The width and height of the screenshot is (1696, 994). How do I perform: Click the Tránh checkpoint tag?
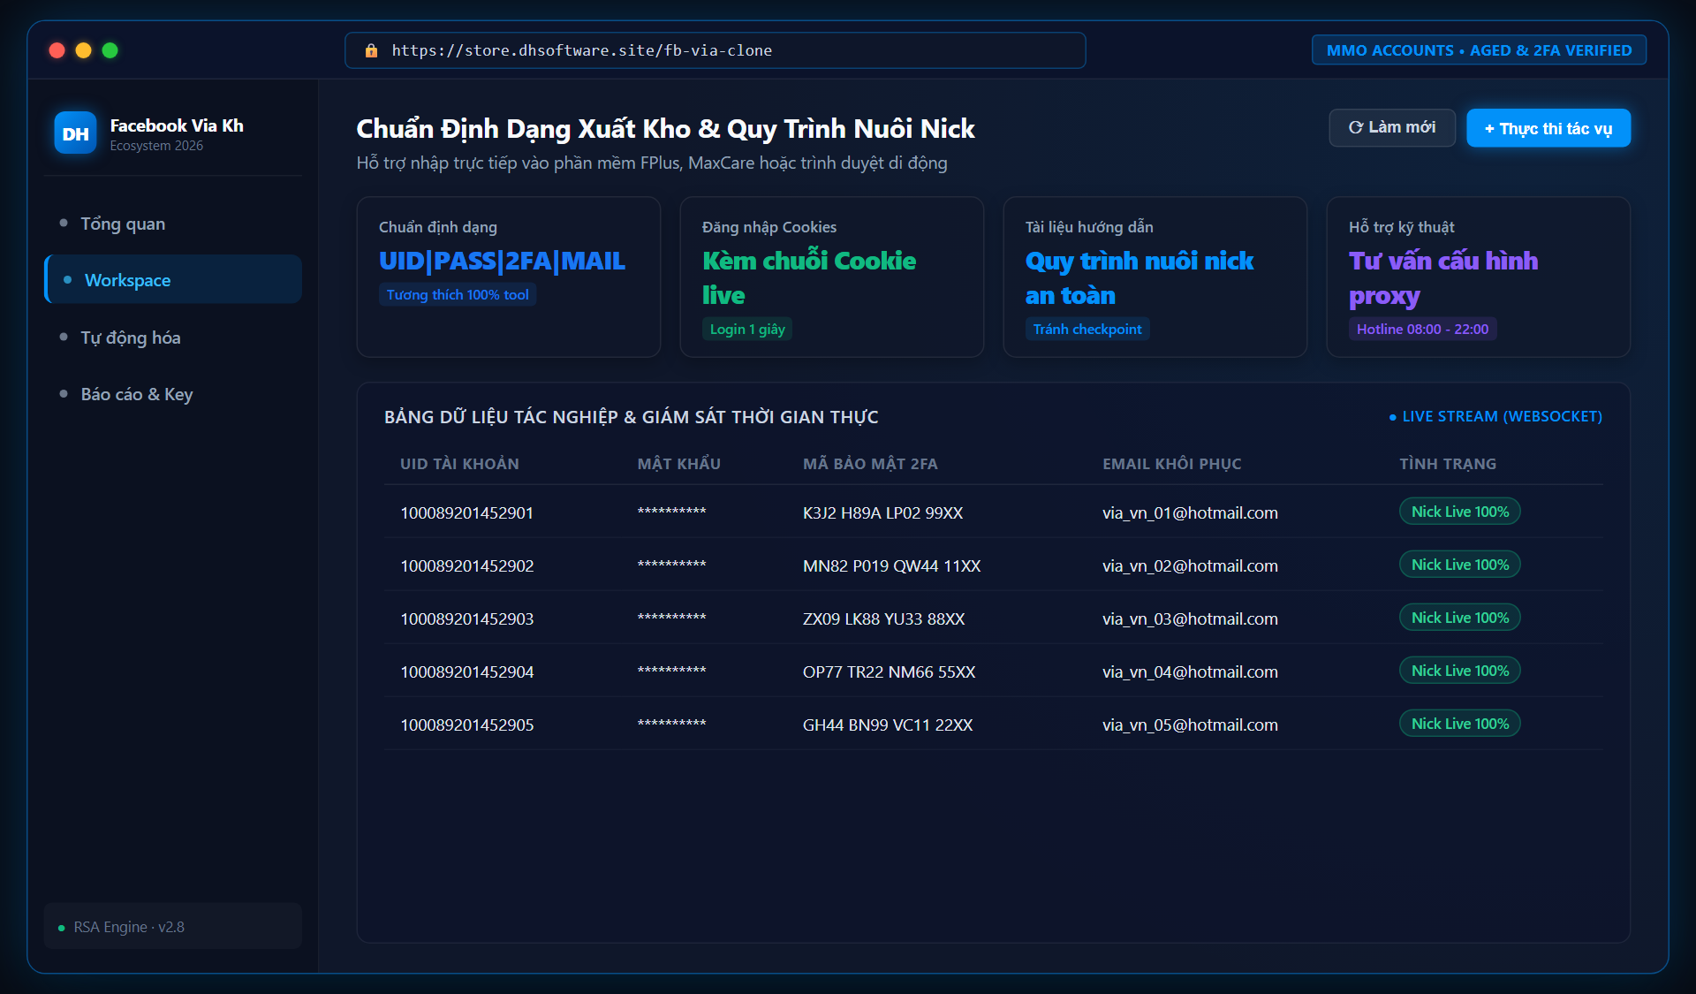pyautogui.click(x=1087, y=330)
